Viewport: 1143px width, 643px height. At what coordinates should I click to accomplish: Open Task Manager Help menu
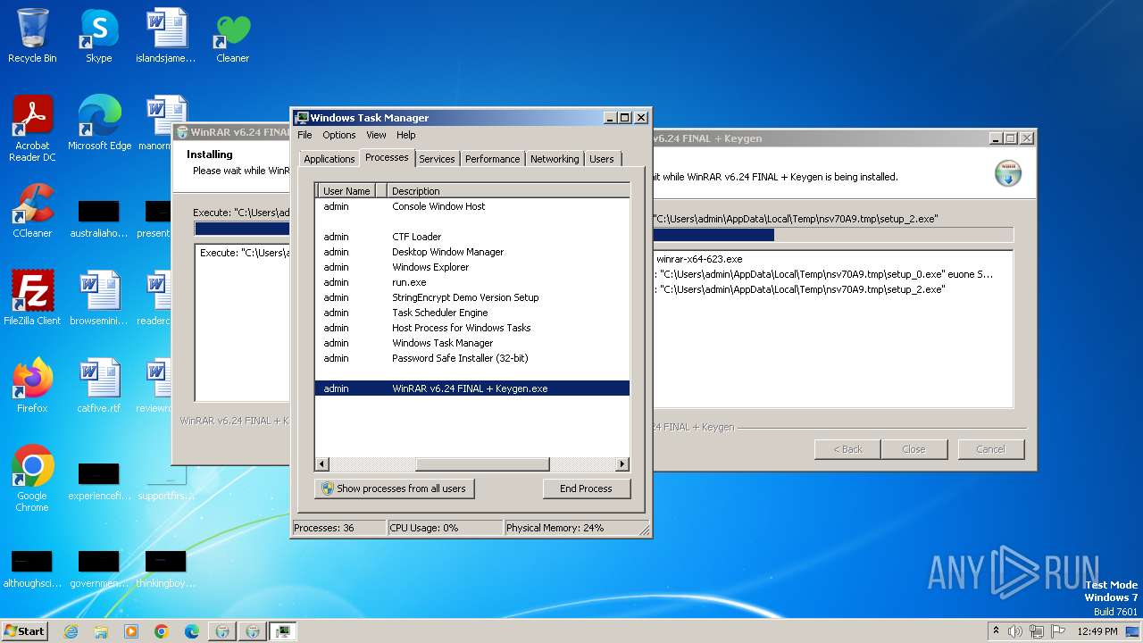406,135
